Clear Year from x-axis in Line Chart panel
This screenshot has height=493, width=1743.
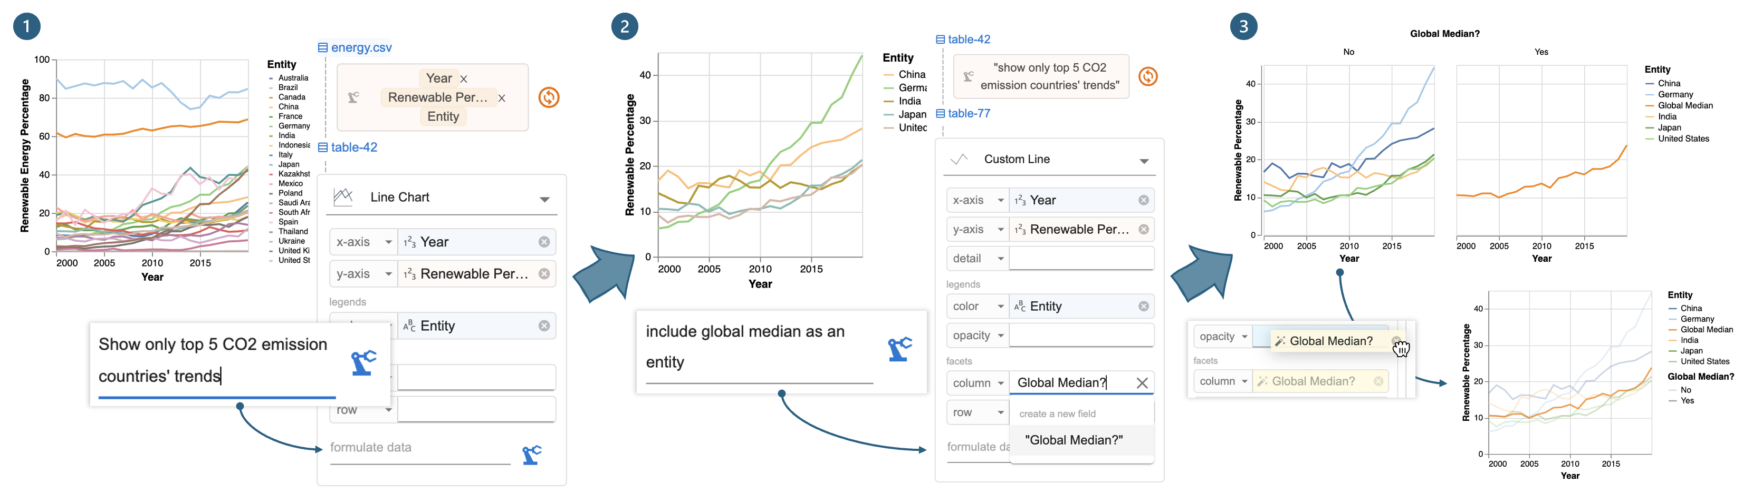(x=544, y=242)
